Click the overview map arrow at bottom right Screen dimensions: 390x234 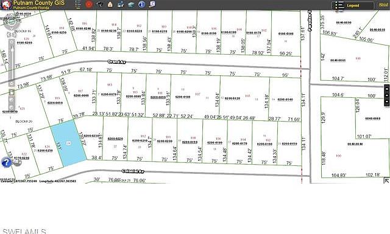click(387, 181)
